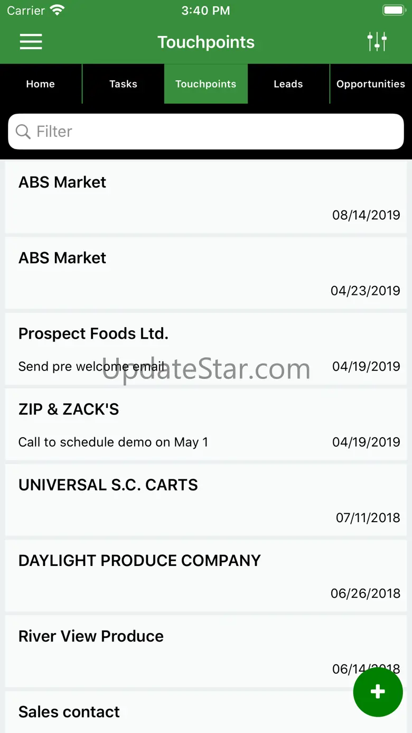Image resolution: width=412 pixels, height=733 pixels.
Task: Switch to the Home tab
Action: pos(41,84)
